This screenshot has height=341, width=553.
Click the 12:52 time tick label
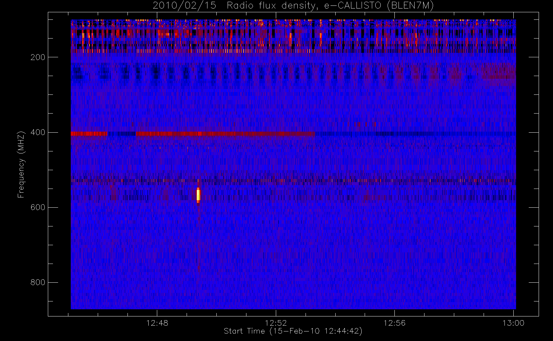(x=276, y=323)
